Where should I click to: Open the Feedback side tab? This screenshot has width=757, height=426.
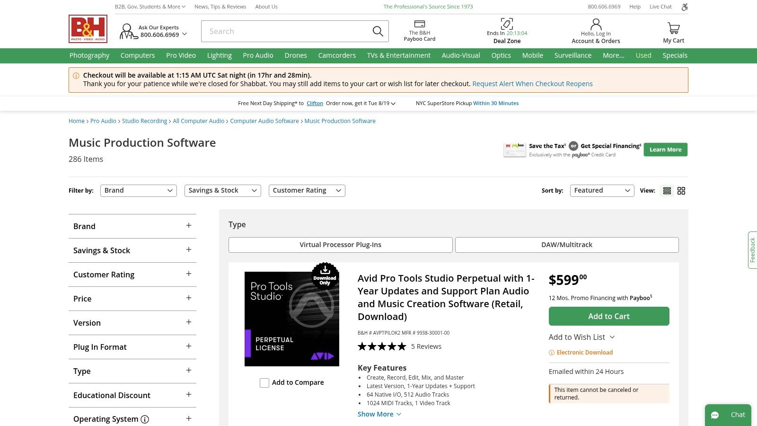[x=752, y=250]
